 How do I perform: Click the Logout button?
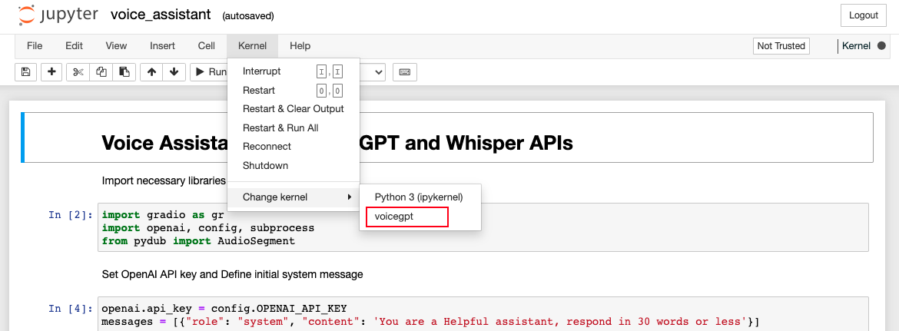point(864,15)
